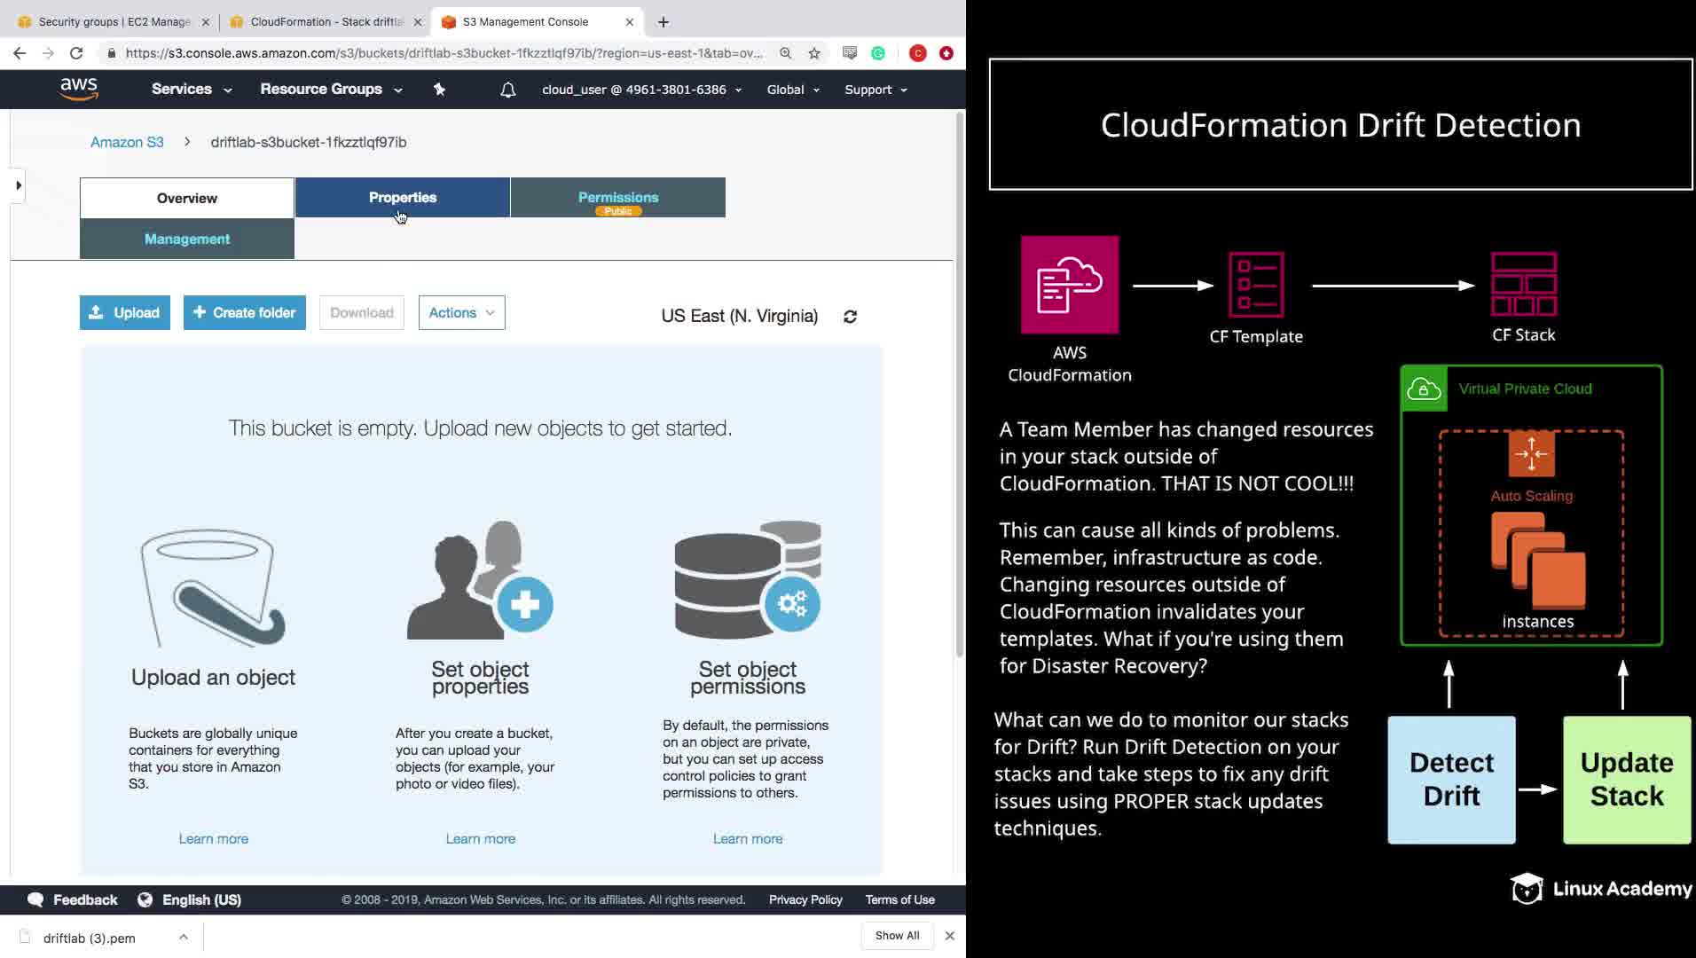Close the Security groups EC2 tab

pyautogui.click(x=206, y=22)
